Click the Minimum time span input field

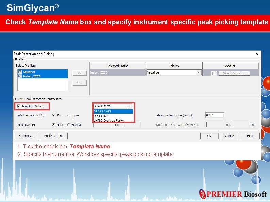coord(215,115)
